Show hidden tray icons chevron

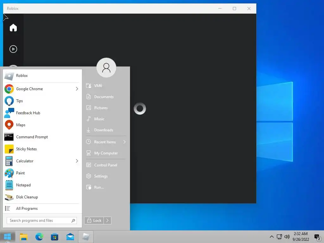pyautogui.click(x=272, y=237)
